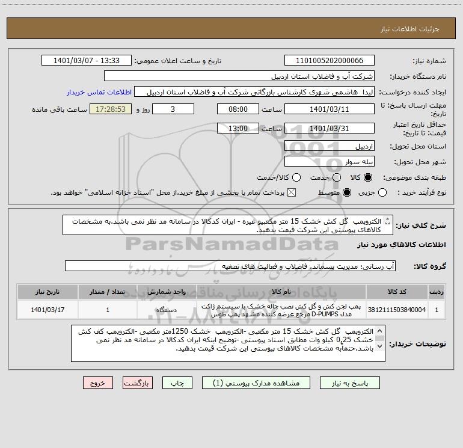Choose the متوسط purchase type radio
This screenshot has width=463, height=448.
pyautogui.click(x=347, y=192)
